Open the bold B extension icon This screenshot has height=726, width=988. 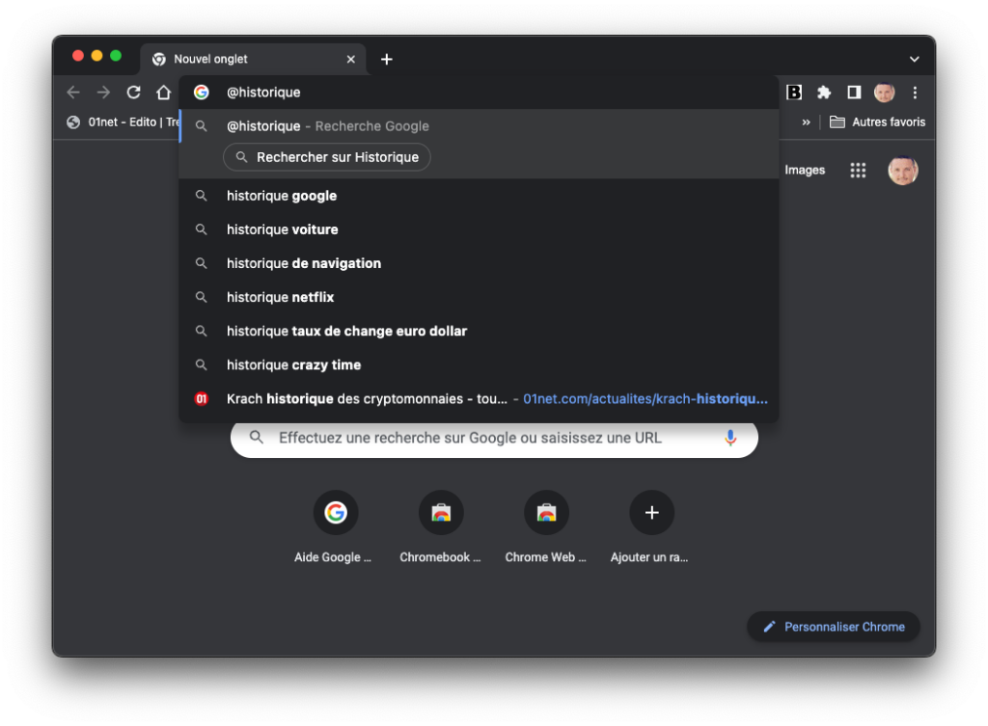pos(794,93)
